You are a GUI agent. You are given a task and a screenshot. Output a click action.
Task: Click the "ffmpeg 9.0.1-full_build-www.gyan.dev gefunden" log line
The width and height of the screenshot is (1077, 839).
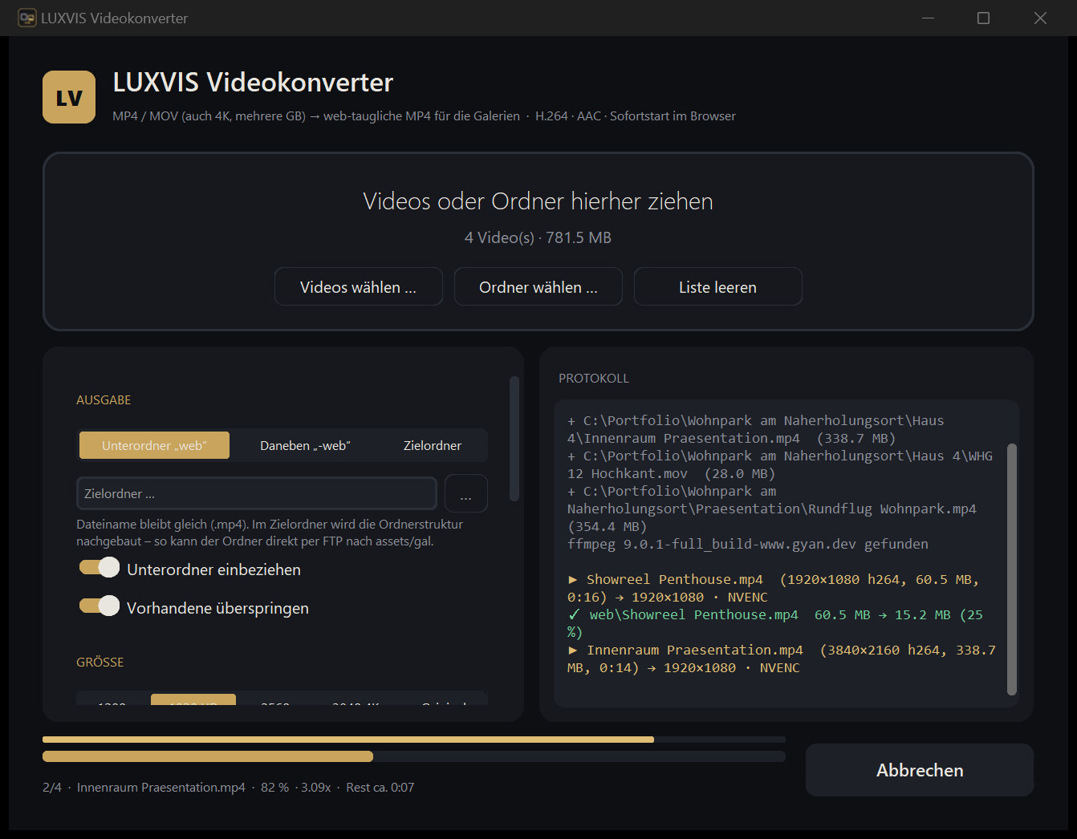[748, 544]
